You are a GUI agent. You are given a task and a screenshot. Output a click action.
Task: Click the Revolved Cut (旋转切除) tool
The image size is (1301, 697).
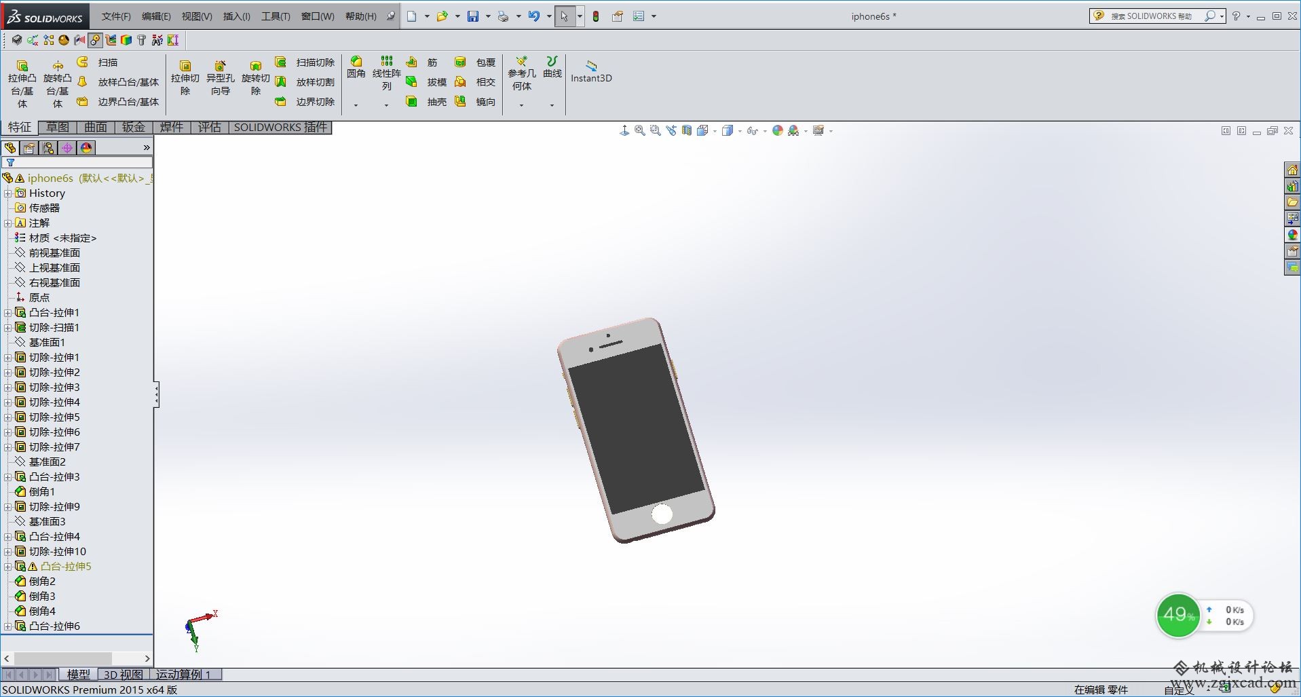tap(255, 78)
